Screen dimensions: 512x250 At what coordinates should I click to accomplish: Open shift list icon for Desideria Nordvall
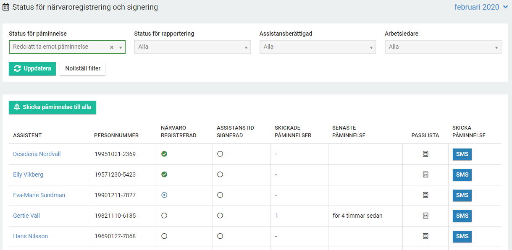pyautogui.click(x=425, y=154)
